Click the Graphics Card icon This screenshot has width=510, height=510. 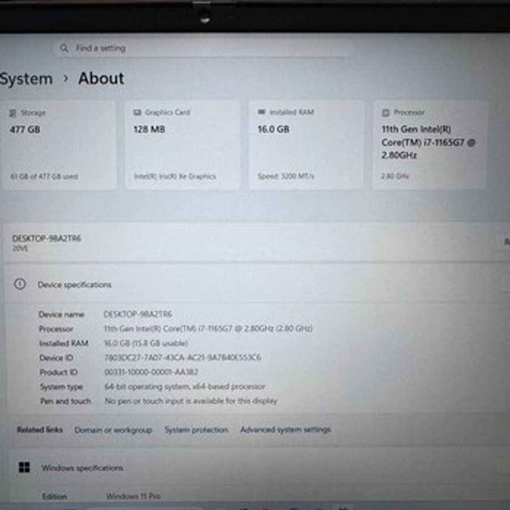tap(137, 113)
